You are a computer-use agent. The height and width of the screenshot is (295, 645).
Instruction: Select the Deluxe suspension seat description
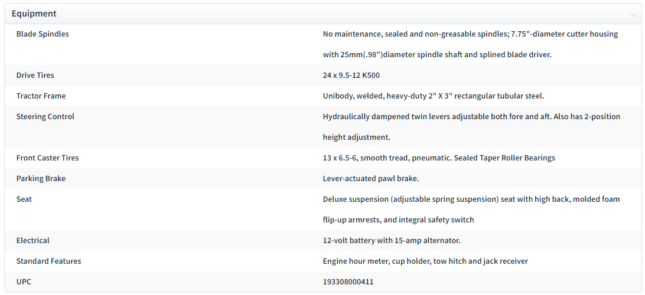pyautogui.click(x=471, y=209)
